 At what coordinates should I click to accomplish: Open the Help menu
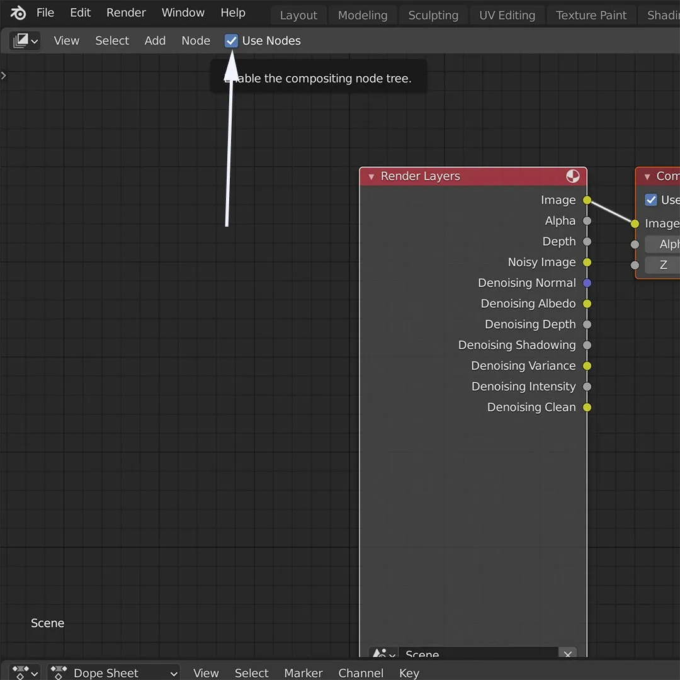point(233,13)
